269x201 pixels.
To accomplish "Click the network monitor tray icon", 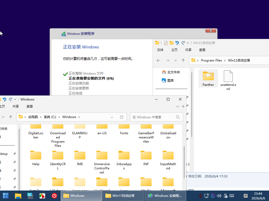I will pos(206,196).
